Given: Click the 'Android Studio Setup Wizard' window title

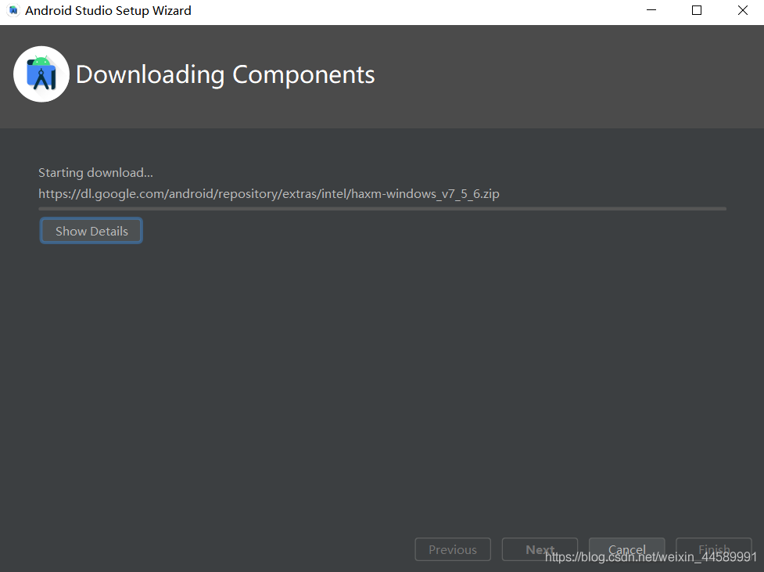Looking at the screenshot, I should 108,10.
